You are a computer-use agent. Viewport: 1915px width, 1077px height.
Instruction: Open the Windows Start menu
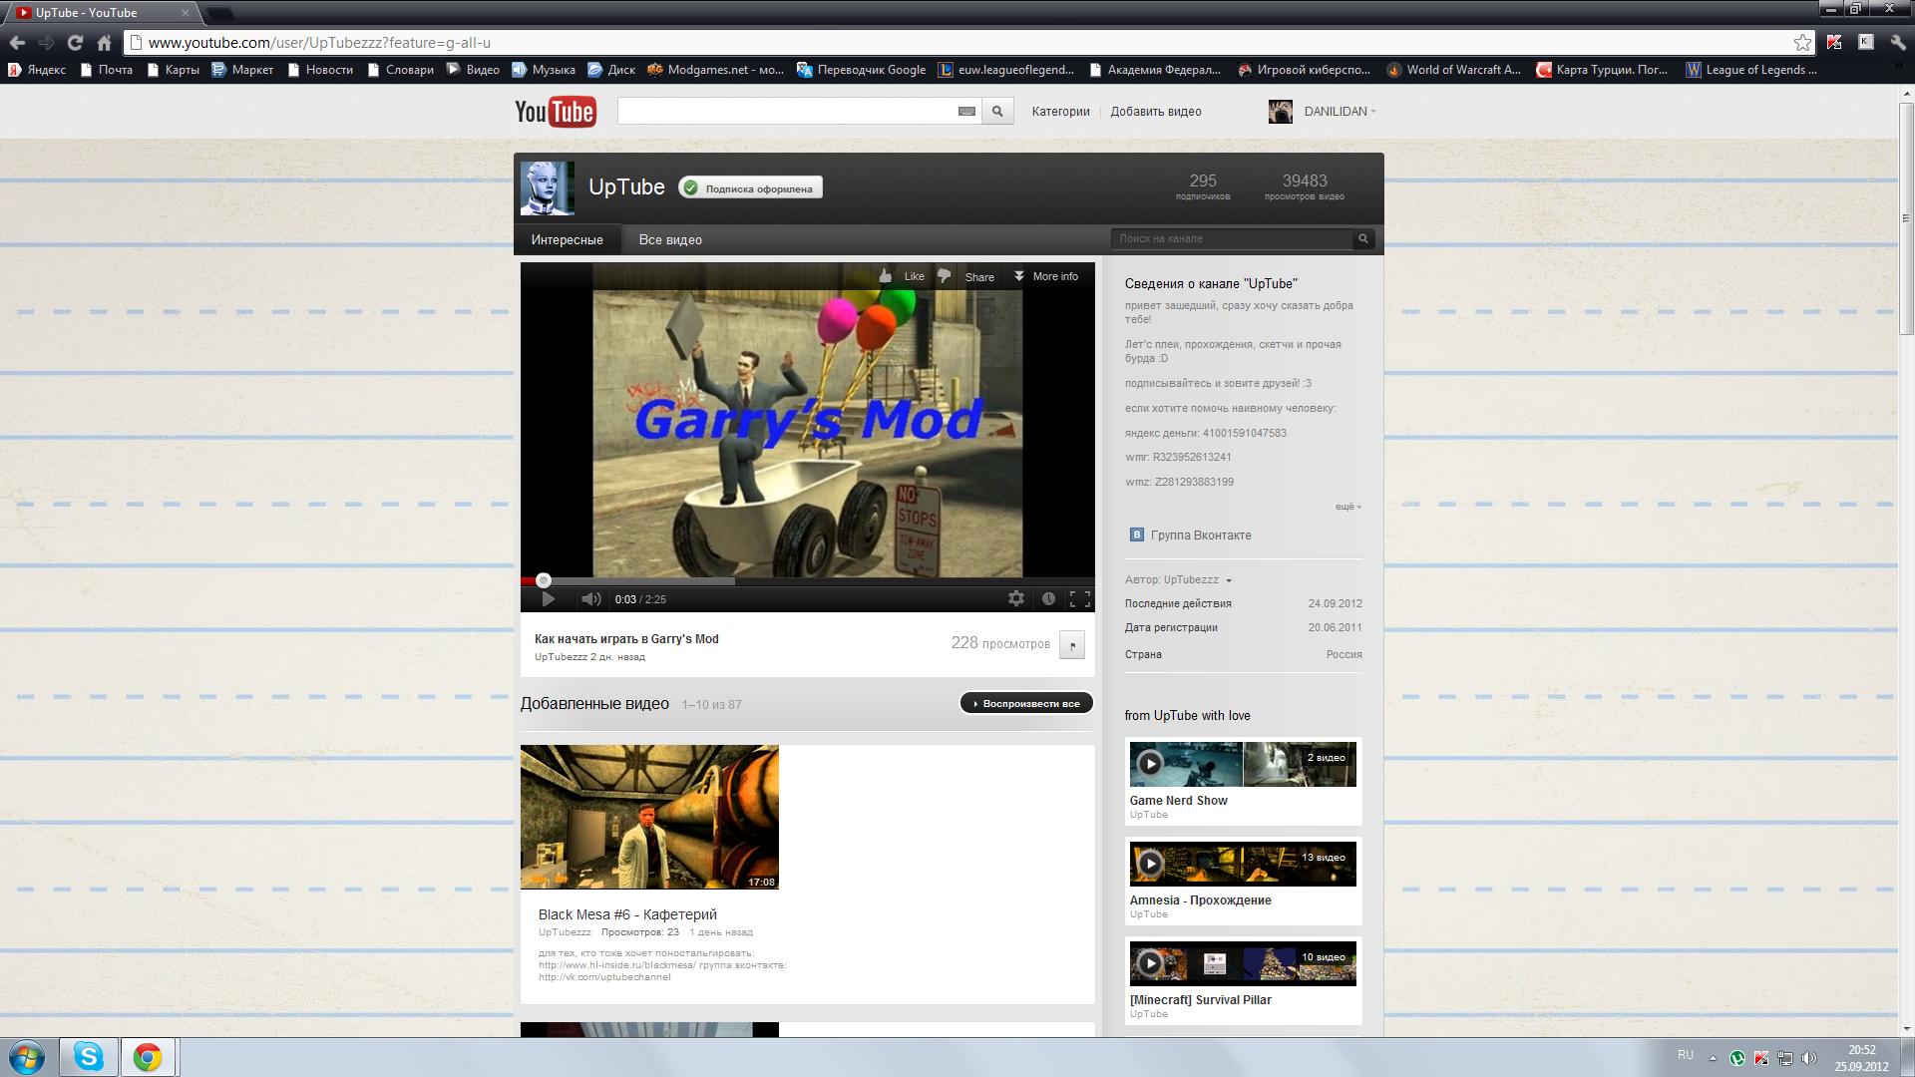pos(26,1057)
